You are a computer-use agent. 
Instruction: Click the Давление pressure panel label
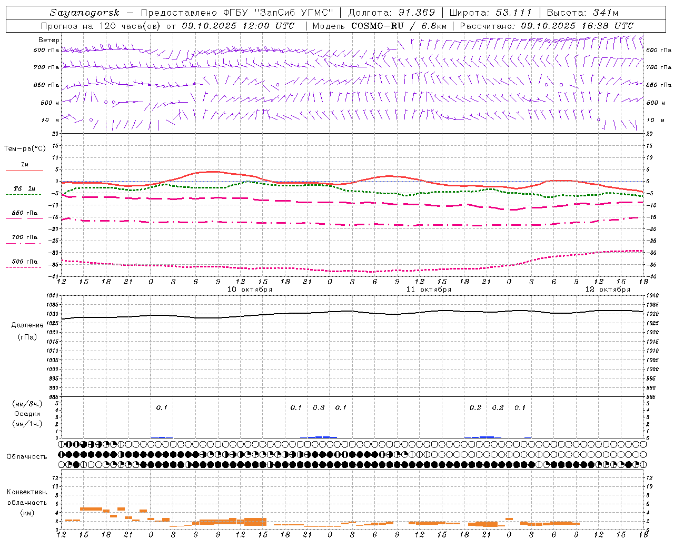[x=27, y=325]
